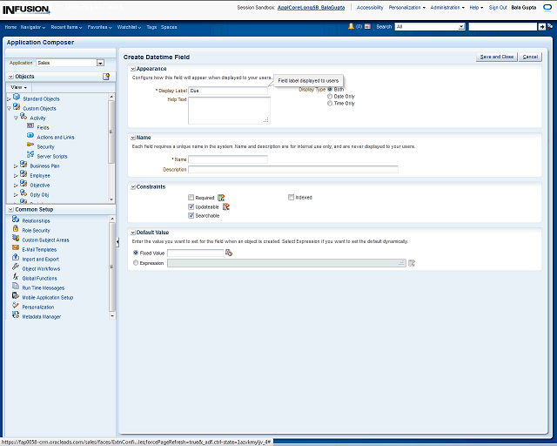Click expression builder icon next to Updateable
The height and width of the screenshot is (446, 557).
tap(226, 206)
